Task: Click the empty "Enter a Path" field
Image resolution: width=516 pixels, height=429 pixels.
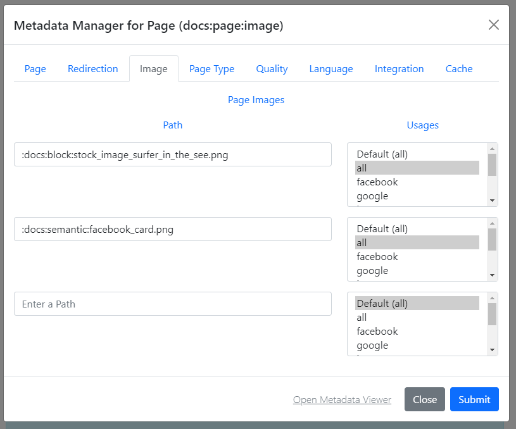Action: click(172, 304)
